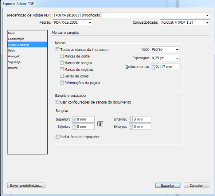
Task: Switch to Compactação section
Action: [x=27, y=39]
